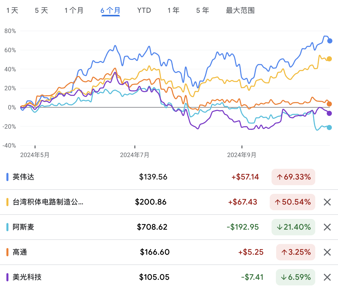Remove 美光科技 from the comparison
This screenshot has width=338, height=289.
click(327, 277)
